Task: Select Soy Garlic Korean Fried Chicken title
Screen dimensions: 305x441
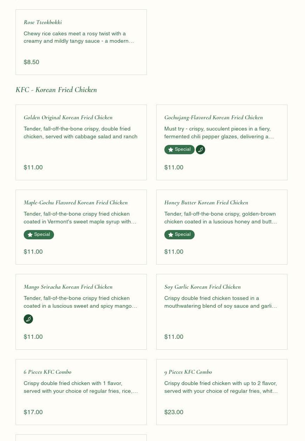Action: tap(202, 287)
